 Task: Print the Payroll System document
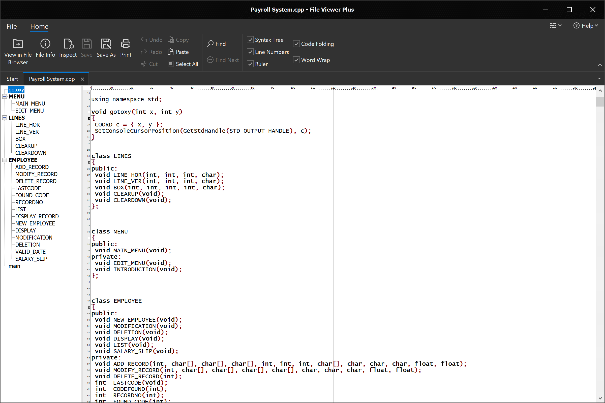coord(125,48)
